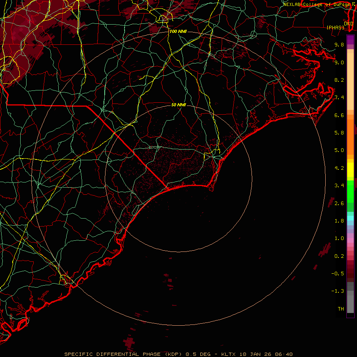Click the TH threshold legend label
357x357 pixels.
(x=341, y=309)
